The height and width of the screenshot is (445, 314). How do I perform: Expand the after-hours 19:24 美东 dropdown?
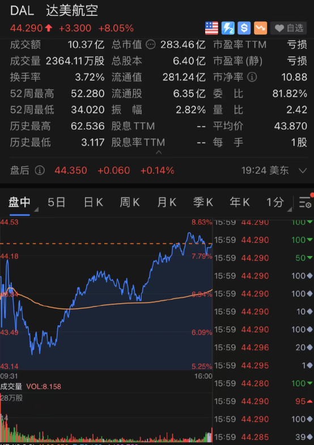(303, 170)
